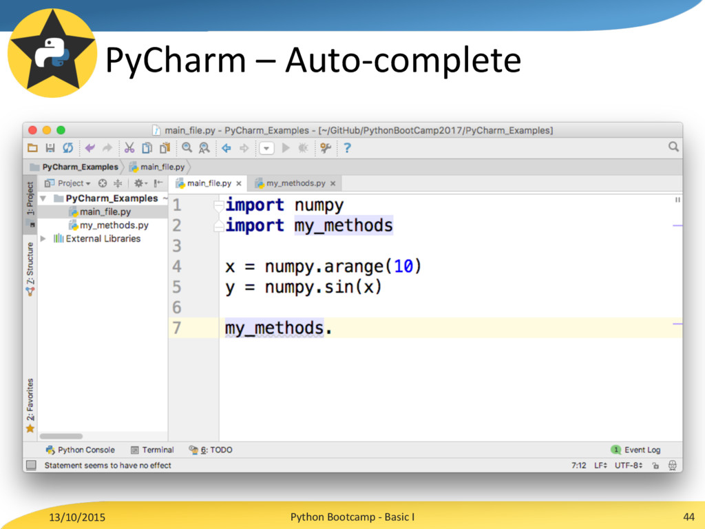
Task: Open the run configuration dropdown
Action: [x=266, y=148]
